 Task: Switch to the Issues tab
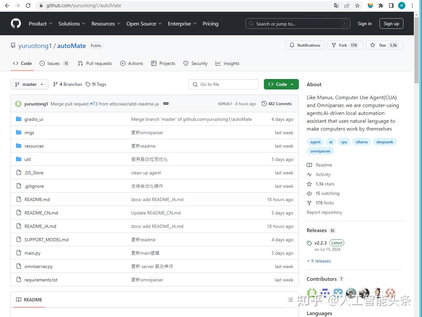[x=54, y=63]
